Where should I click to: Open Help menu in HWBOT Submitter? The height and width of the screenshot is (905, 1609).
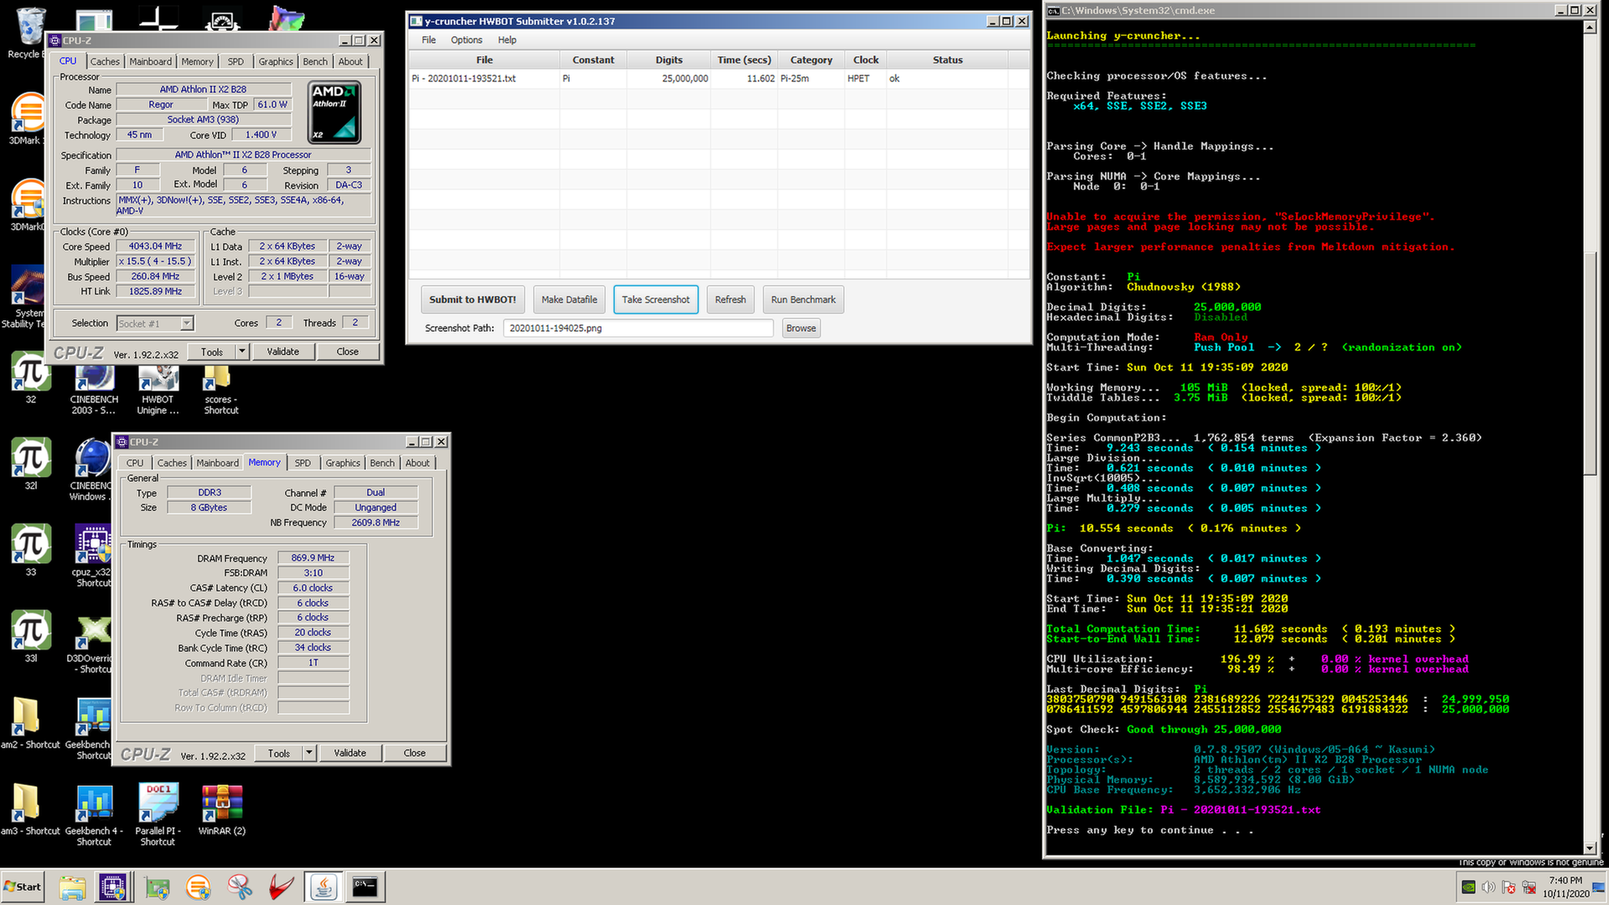[507, 39]
